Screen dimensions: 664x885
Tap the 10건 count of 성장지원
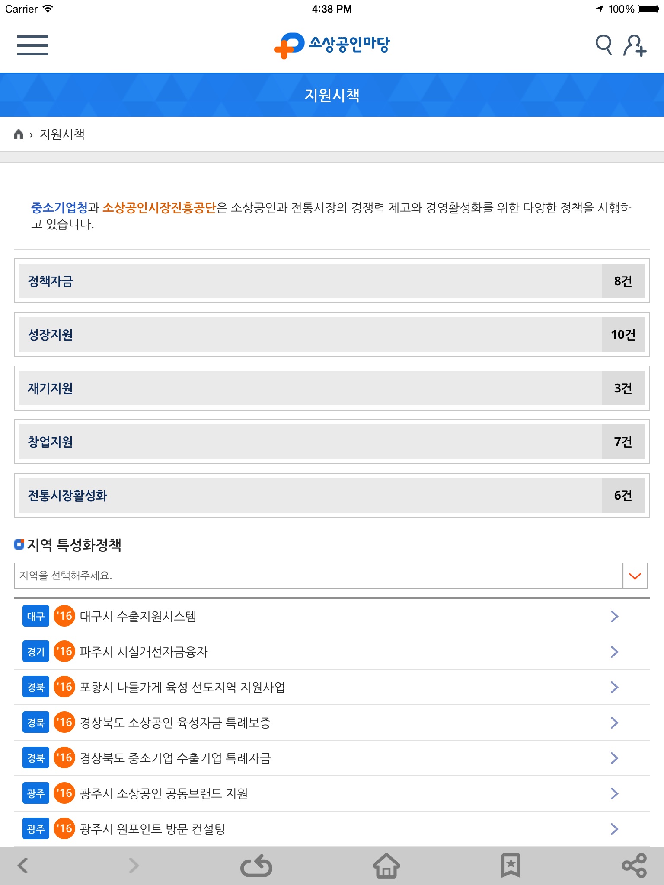click(623, 334)
